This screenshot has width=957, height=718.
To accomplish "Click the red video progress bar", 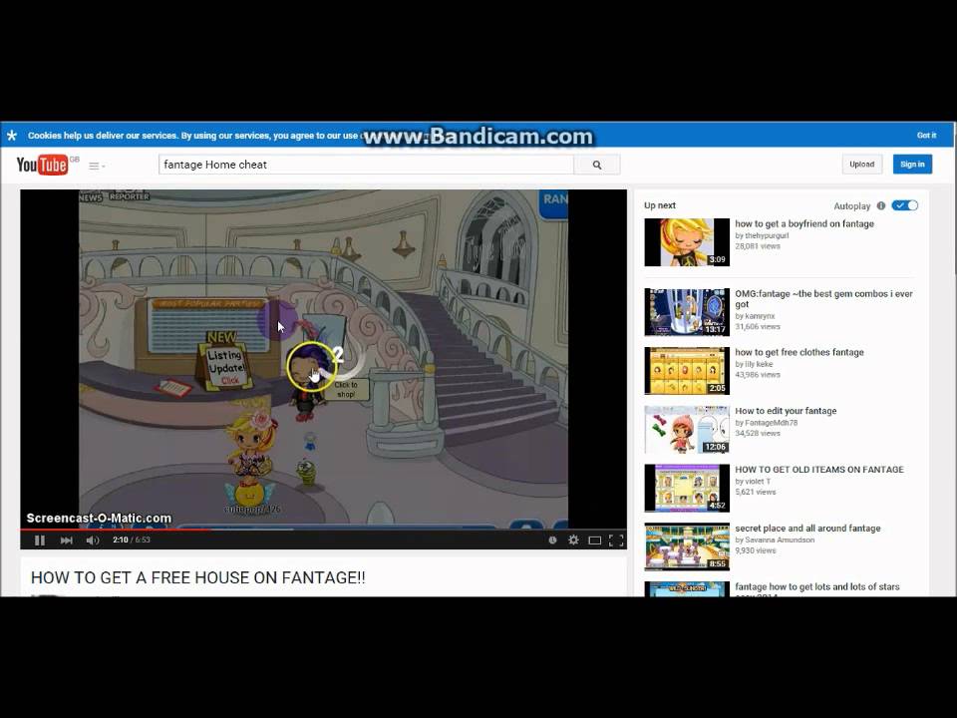I will click(115, 530).
